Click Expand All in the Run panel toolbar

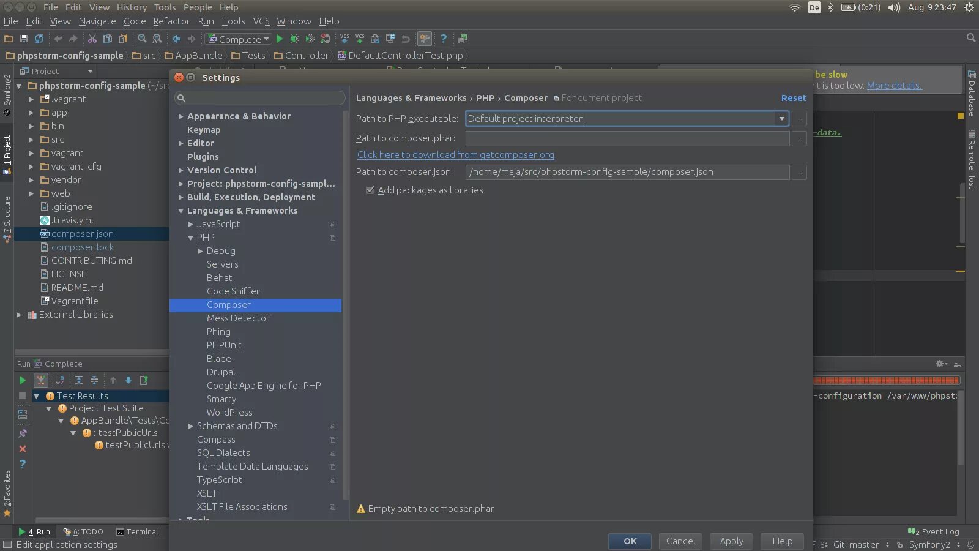pos(79,380)
